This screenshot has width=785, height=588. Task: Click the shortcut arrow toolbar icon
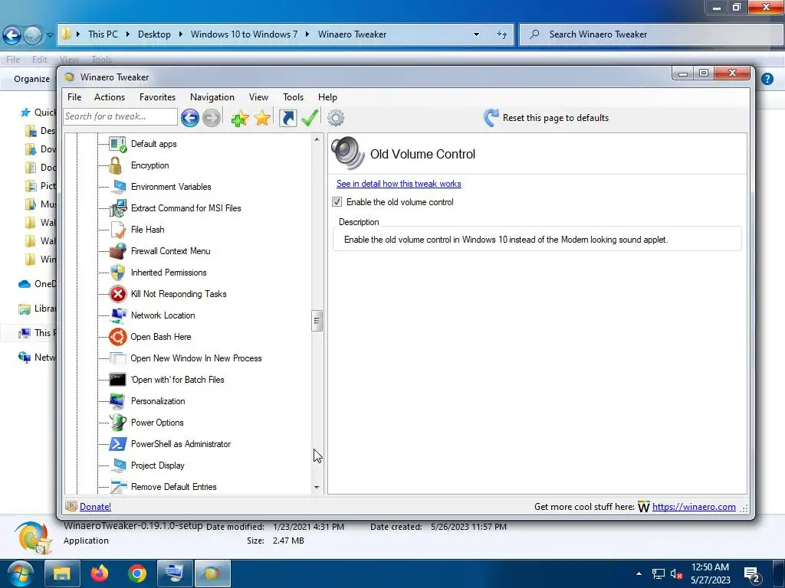click(x=288, y=118)
